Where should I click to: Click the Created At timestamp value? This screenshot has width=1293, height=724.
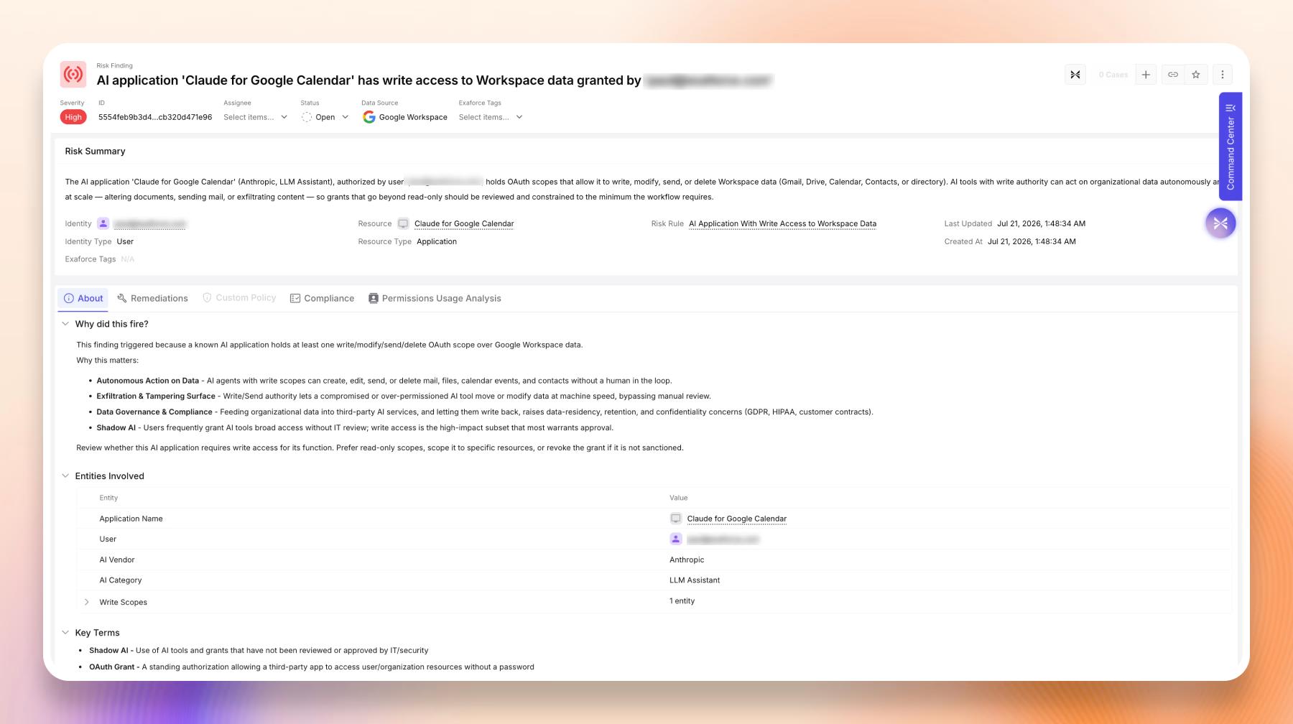point(1032,241)
